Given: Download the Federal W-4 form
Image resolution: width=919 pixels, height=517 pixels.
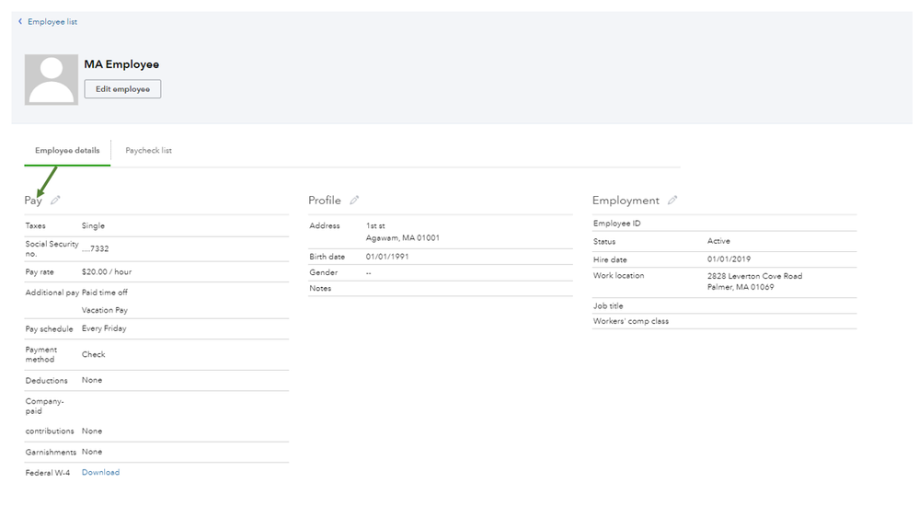Looking at the screenshot, I should [100, 473].
